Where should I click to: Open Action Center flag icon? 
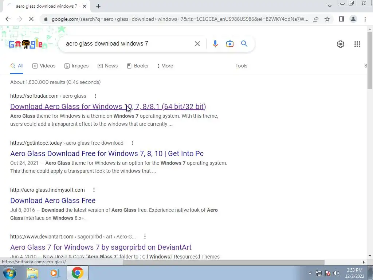click(x=327, y=273)
